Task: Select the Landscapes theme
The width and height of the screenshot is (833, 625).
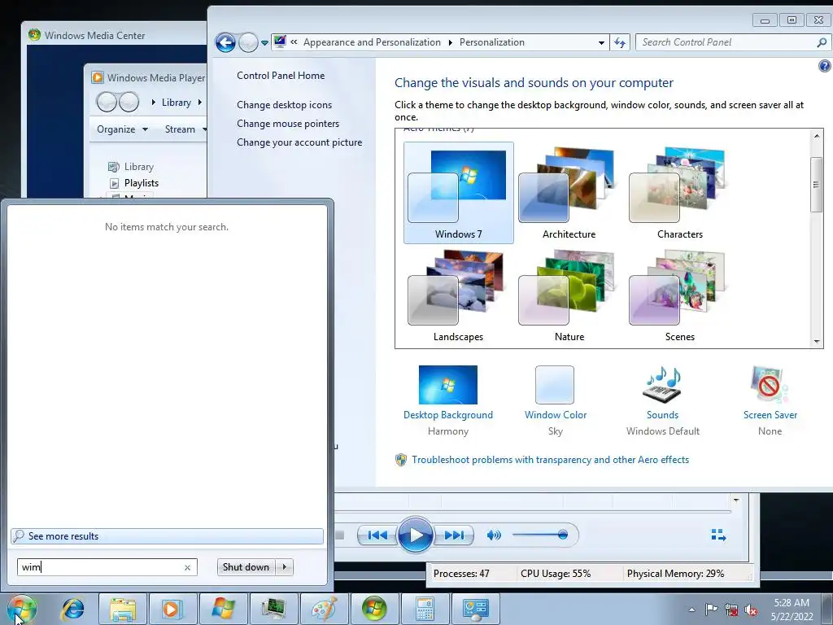Action: click(x=459, y=296)
